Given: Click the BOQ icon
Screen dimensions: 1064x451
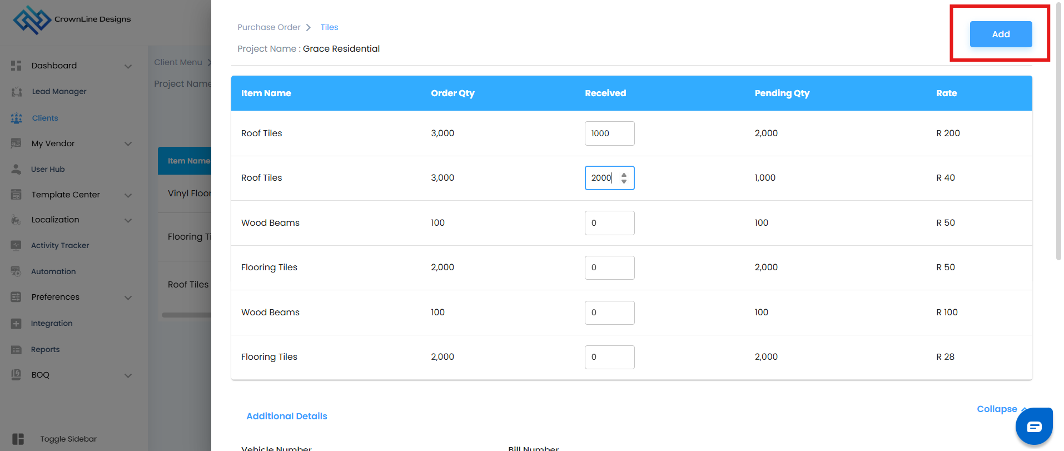Looking at the screenshot, I should point(16,375).
